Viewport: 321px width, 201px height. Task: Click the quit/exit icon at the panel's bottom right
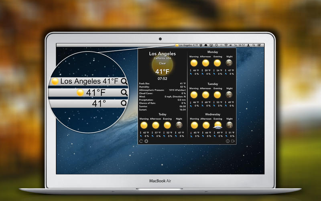pyautogui.click(x=233, y=141)
